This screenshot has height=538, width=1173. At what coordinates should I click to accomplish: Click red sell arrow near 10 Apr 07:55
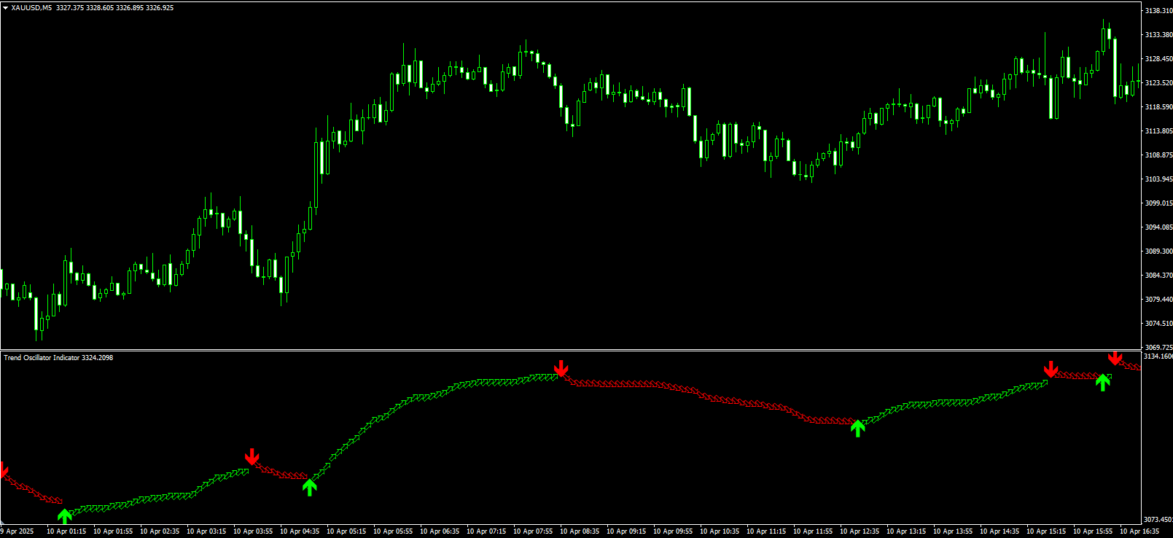(x=561, y=368)
